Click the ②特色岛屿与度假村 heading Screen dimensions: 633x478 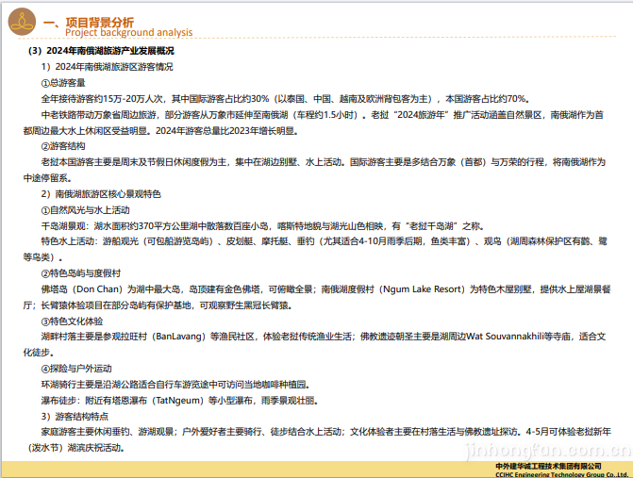coord(85,272)
